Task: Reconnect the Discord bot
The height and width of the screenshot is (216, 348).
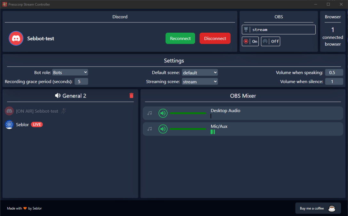Action: 180,38
